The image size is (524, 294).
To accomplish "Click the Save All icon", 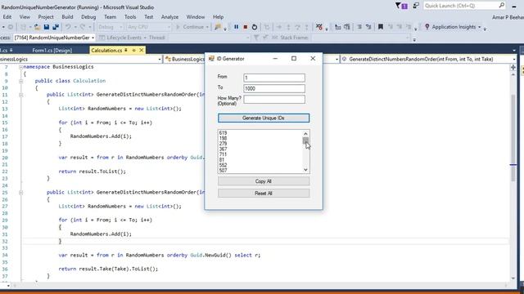I will click(x=56, y=27).
